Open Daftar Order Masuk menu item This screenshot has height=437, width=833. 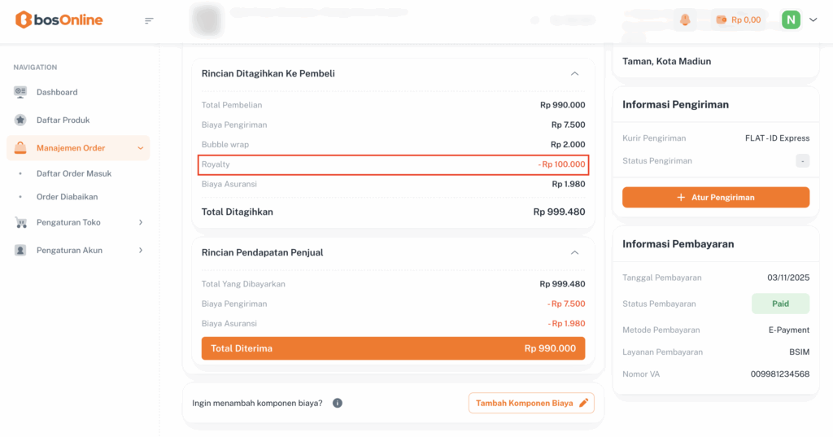point(74,173)
